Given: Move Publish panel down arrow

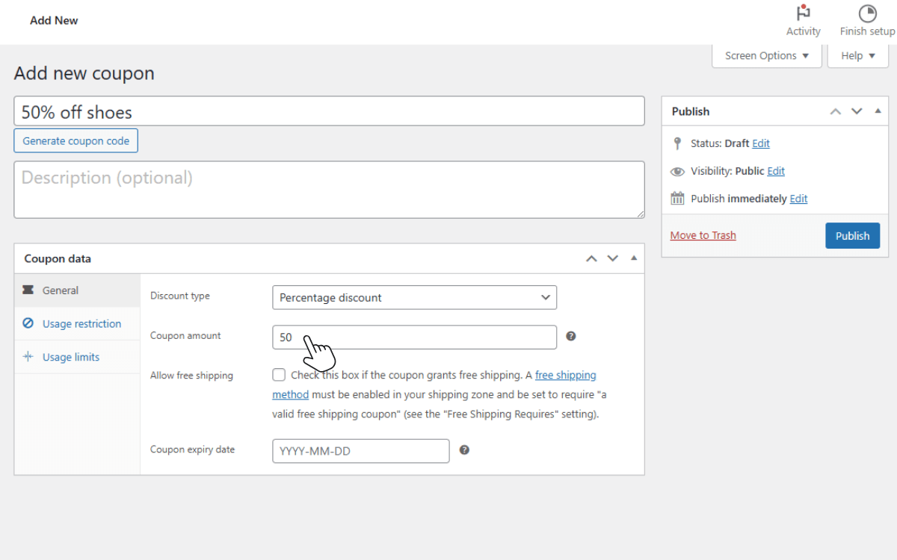Looking at the screenshot, I should 857,111.
